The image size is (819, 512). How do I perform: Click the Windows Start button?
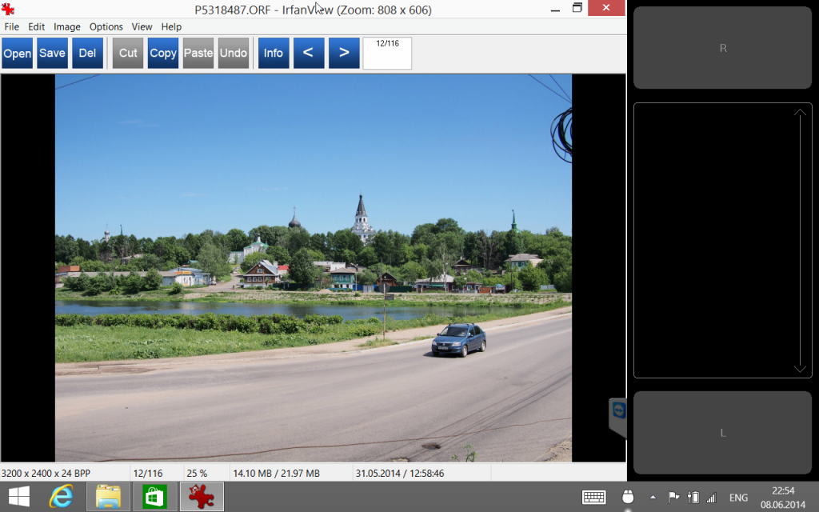[18, 497]
